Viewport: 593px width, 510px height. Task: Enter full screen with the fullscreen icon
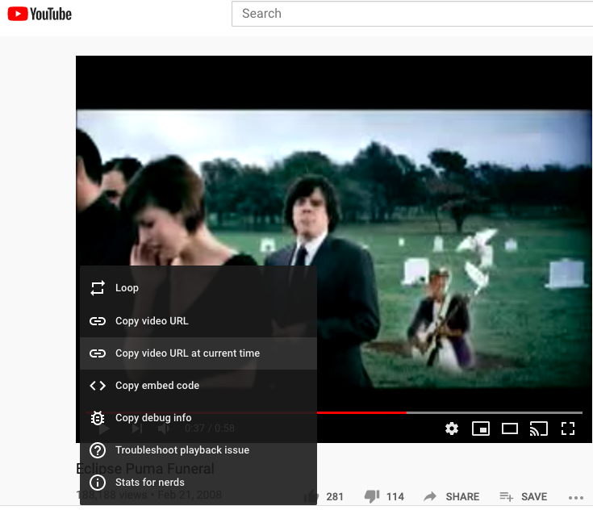click(x=568, y=428)
